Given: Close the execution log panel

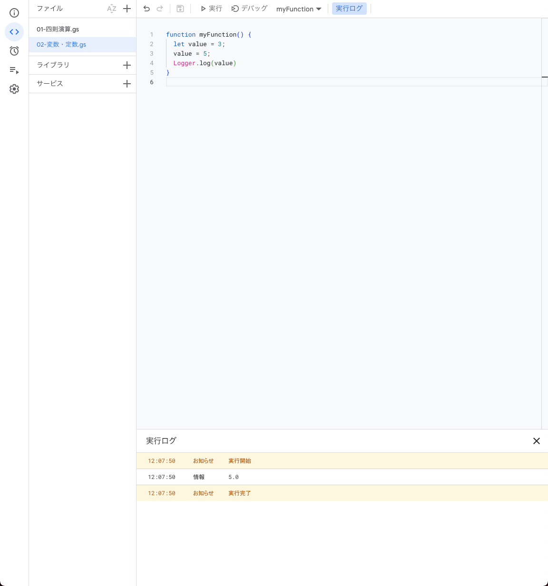Looking at the screenshot, I should [x=537, y=441].
